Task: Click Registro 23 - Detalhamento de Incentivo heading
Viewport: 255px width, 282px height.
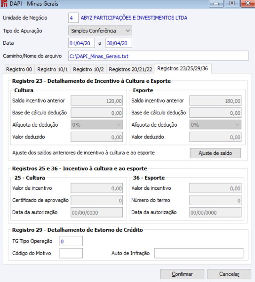Action: (91, 81)
